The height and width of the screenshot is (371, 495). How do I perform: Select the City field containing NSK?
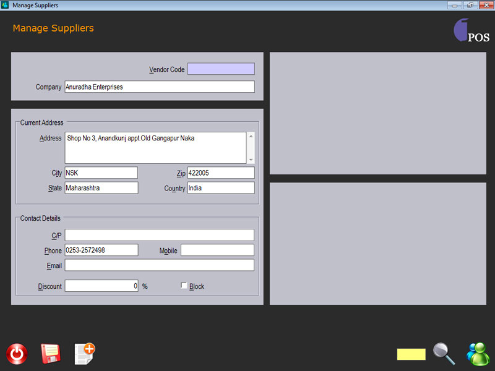click(x=101, y=173)
